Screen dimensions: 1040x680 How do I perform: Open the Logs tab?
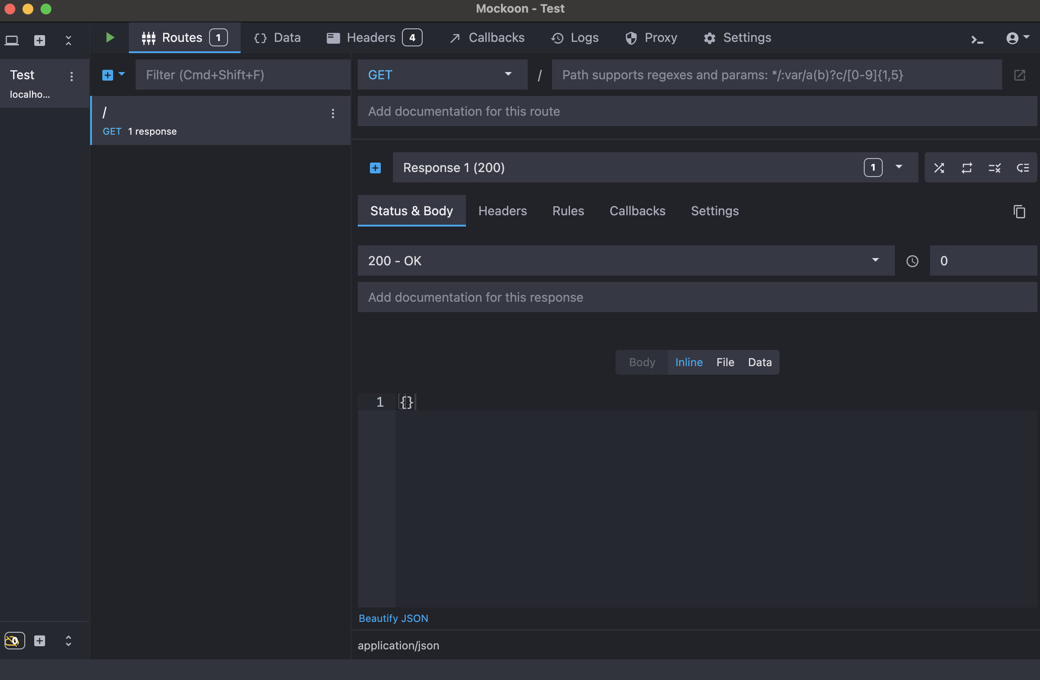(x=575, y=38)
